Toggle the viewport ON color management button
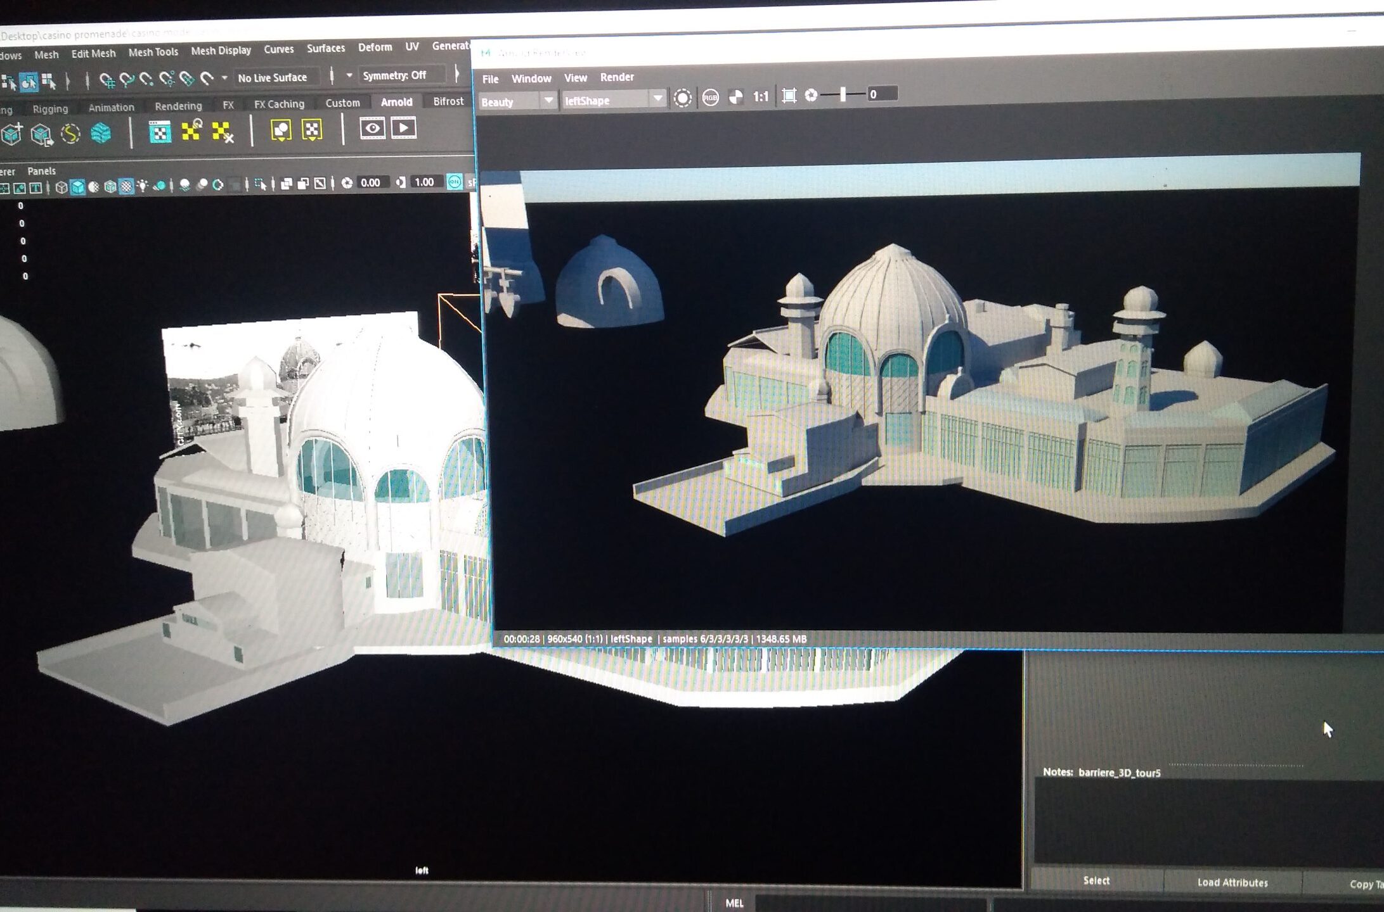The image size is (1384, 912). click(455, 182)
